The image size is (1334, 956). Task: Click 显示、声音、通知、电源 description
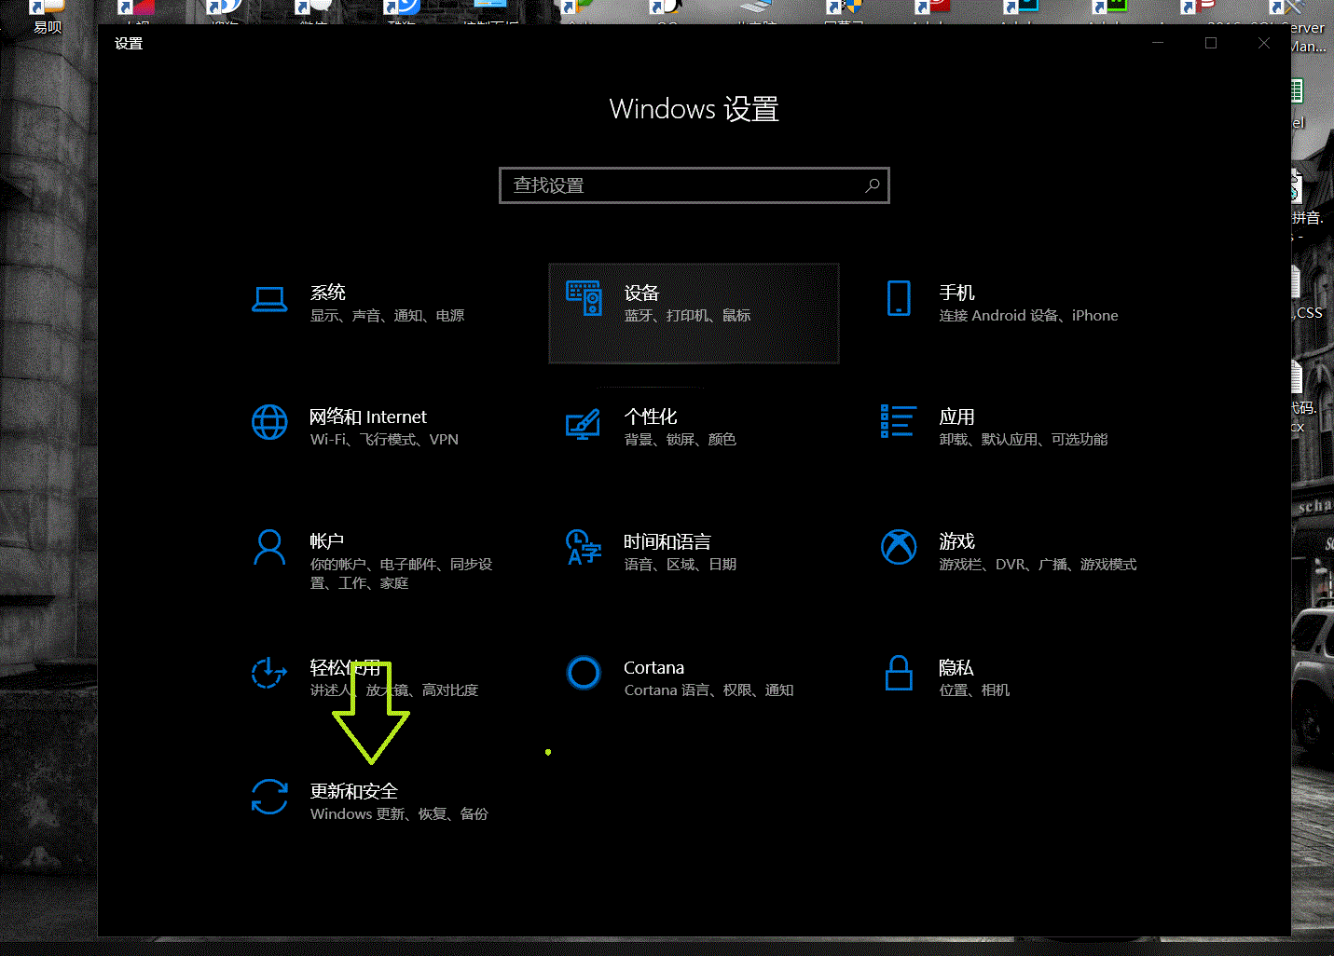pos(388,316)
